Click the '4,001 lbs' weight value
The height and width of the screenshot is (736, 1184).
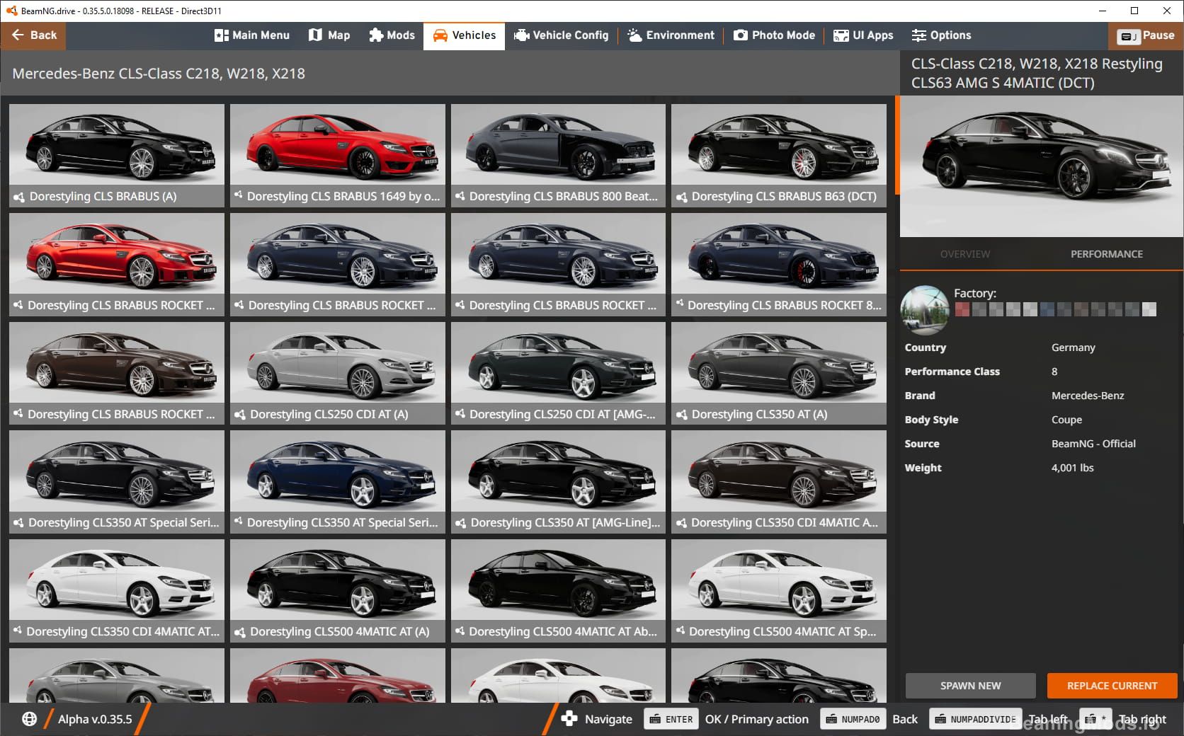[x=1072, y=468]
